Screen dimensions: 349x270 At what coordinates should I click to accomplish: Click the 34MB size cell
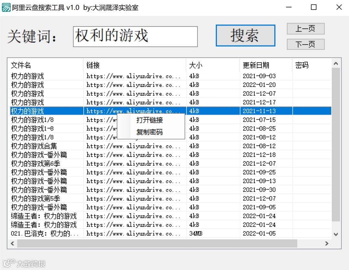[x=196, y=234]
